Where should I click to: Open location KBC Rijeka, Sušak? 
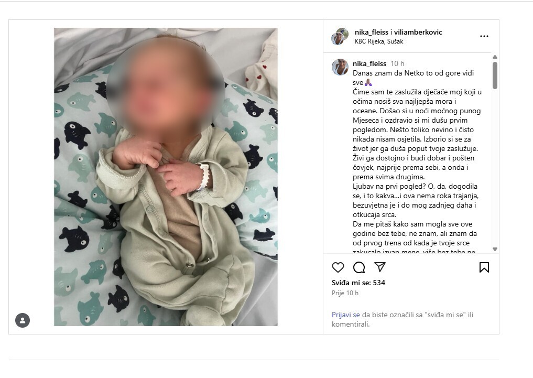[379, 41]
